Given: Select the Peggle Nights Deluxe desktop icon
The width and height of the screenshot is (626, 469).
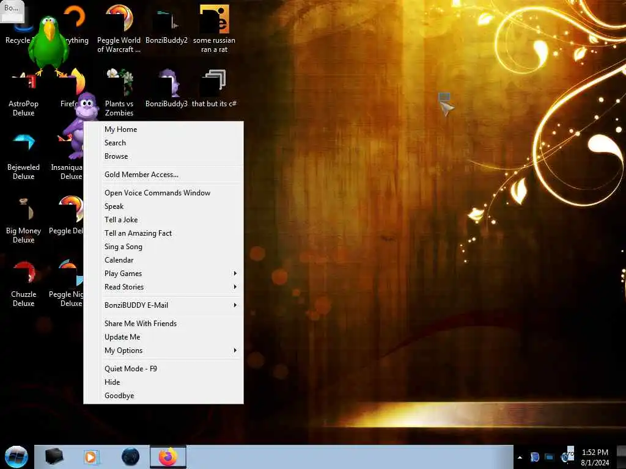Looking at the screenshot, I should 66,284.
